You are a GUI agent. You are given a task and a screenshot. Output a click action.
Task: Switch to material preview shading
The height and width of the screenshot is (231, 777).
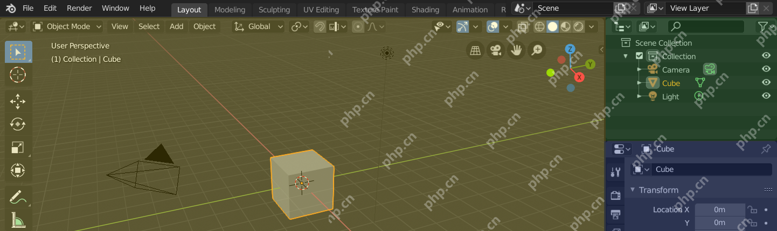(565, 26)
